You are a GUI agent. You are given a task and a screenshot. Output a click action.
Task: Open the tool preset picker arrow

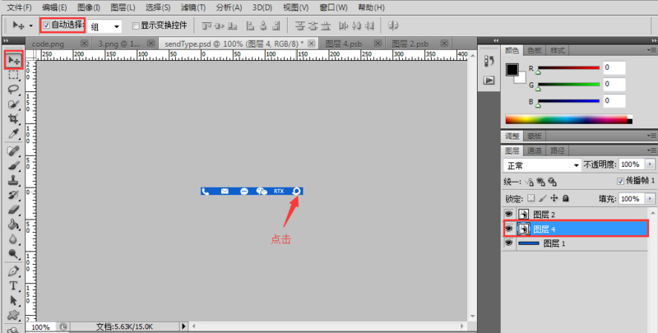[x=31, y=26]
